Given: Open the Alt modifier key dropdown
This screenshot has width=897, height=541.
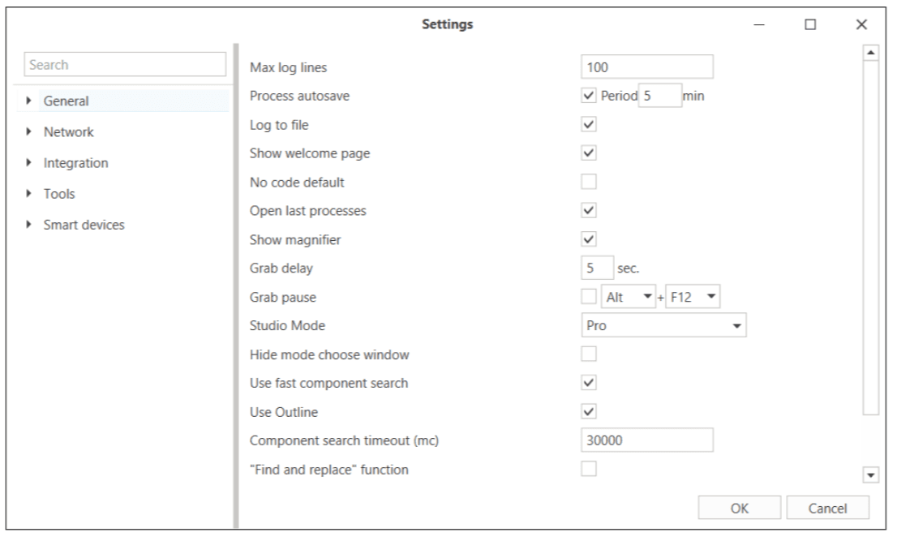Looking at the screenshot, I should (629, 297).
